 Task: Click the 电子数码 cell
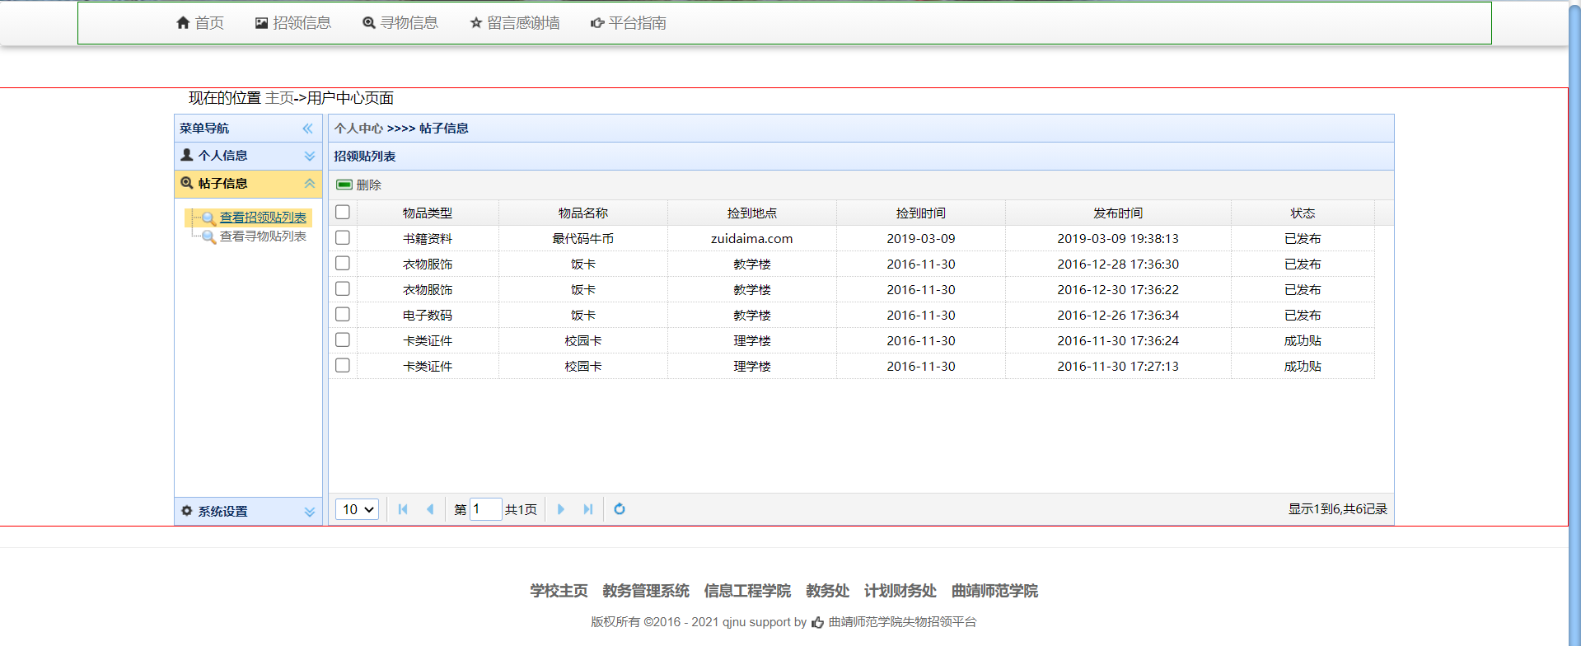point(428,315)
